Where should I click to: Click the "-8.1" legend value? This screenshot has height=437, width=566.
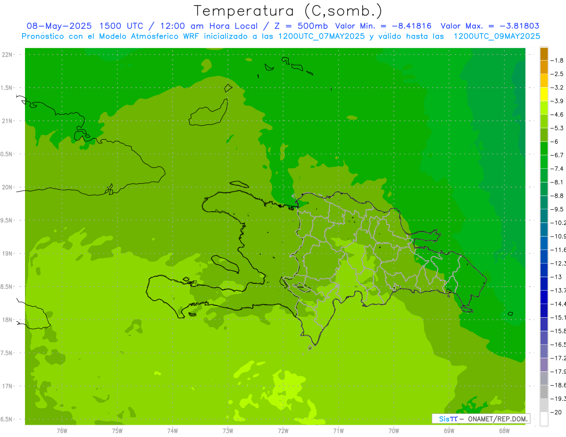pyautogui.click(x=558, y=182)
